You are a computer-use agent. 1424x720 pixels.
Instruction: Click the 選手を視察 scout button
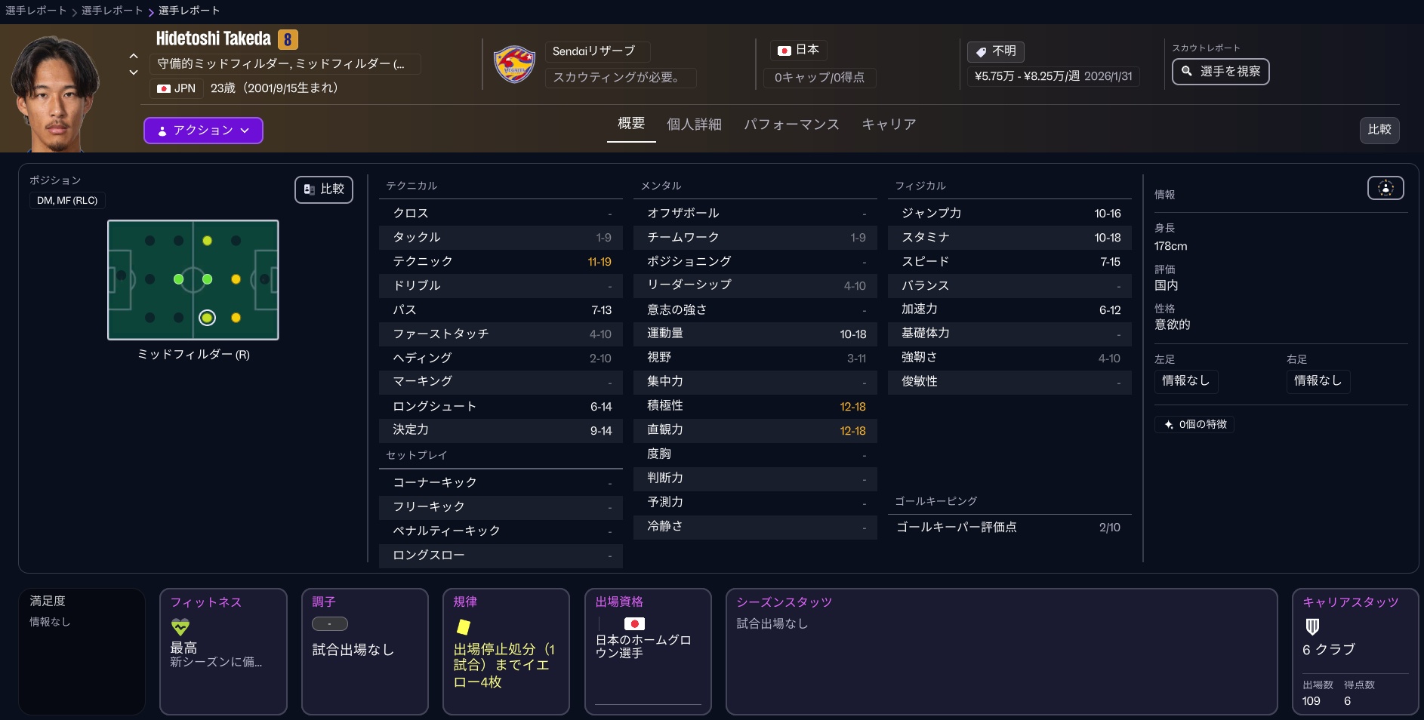[1220, 72]
